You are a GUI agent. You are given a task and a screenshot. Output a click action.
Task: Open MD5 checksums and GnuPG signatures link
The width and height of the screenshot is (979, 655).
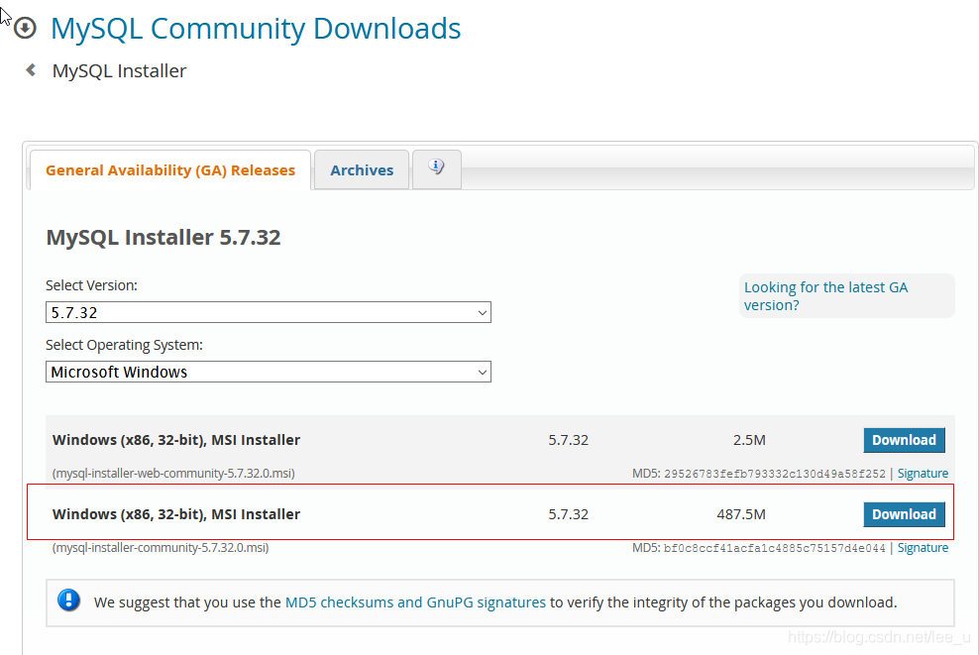[x=415, y=602]
